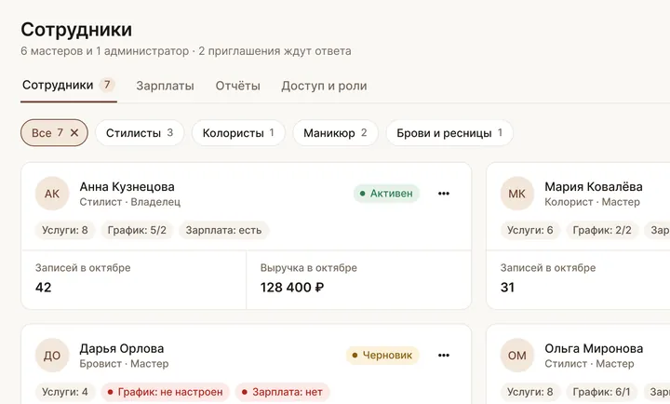Click the Услуги: 8 tag on Анна Кузнецова card
This screenshot has height=404, width=670.
tap(65, 230)
